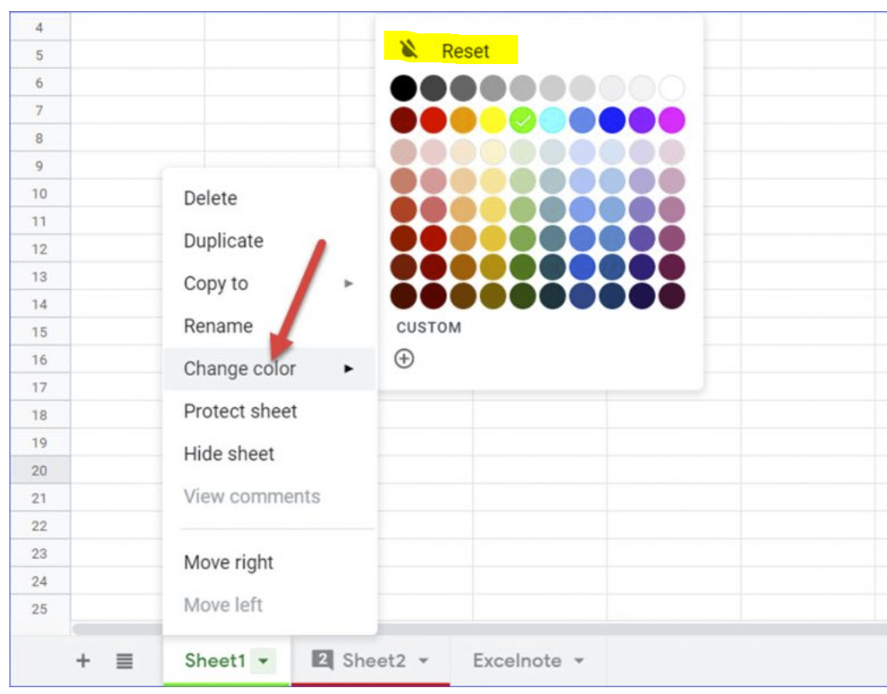Open the Excelnote tab dropdown arrow
Image resolution: width=887 pixels, height=694 pixels.
[x=580, y=658]
